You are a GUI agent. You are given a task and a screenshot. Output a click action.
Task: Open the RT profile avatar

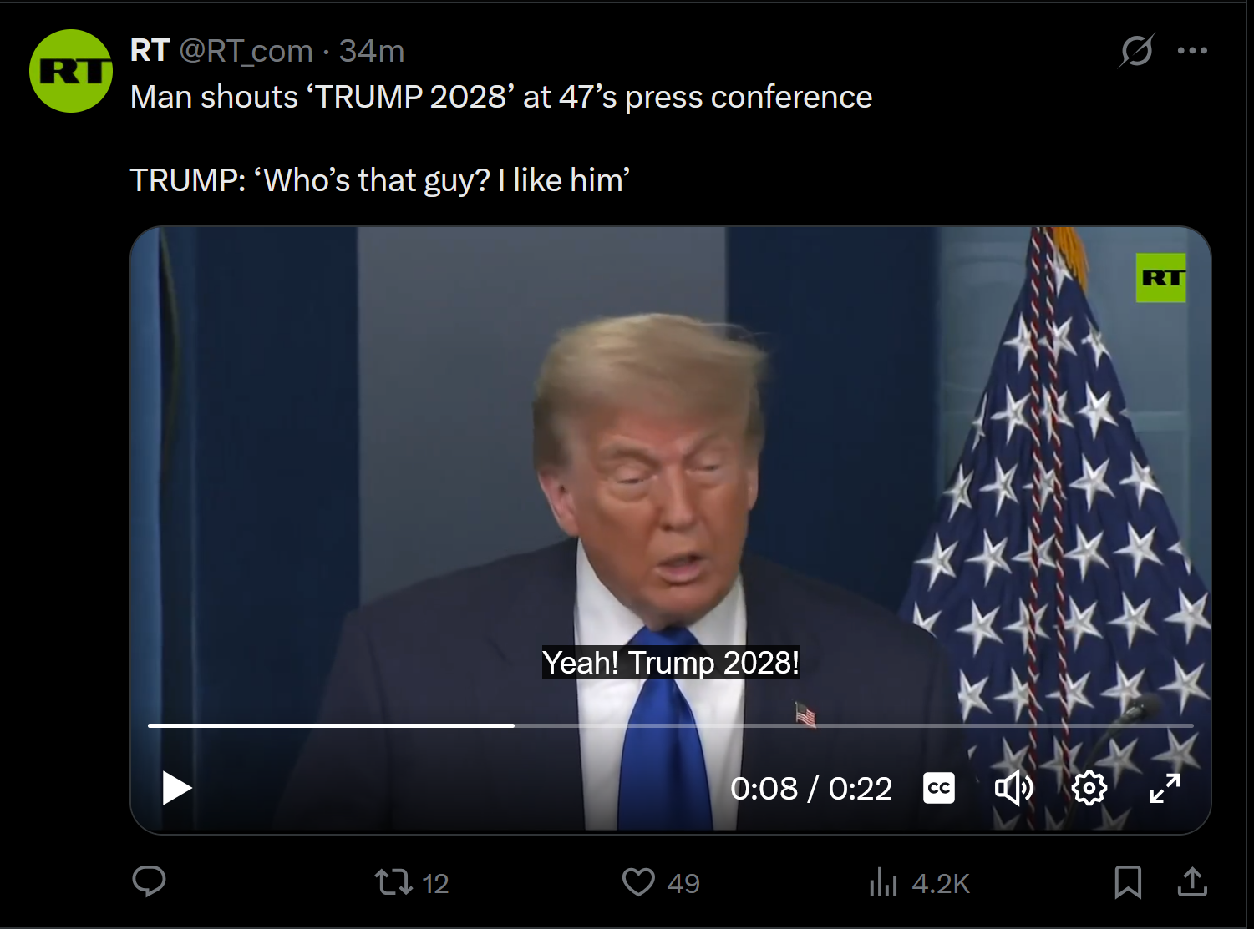coord(71,71)
